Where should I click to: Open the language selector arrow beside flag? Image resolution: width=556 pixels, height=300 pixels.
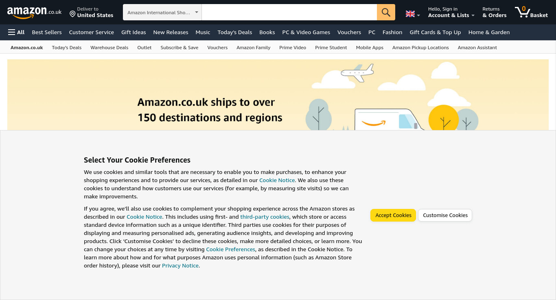point(418,15)
